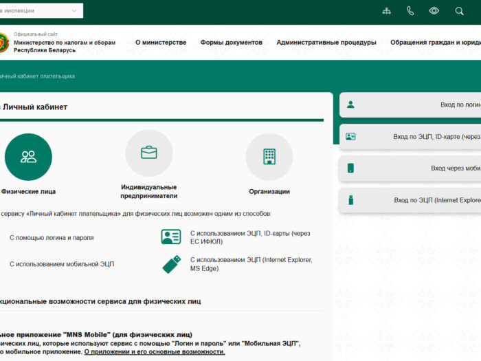481x361 pixels.
Task: Click the ID-card icon beside ЭЦП, ID-карты text
Action: (x=171, y=237)
